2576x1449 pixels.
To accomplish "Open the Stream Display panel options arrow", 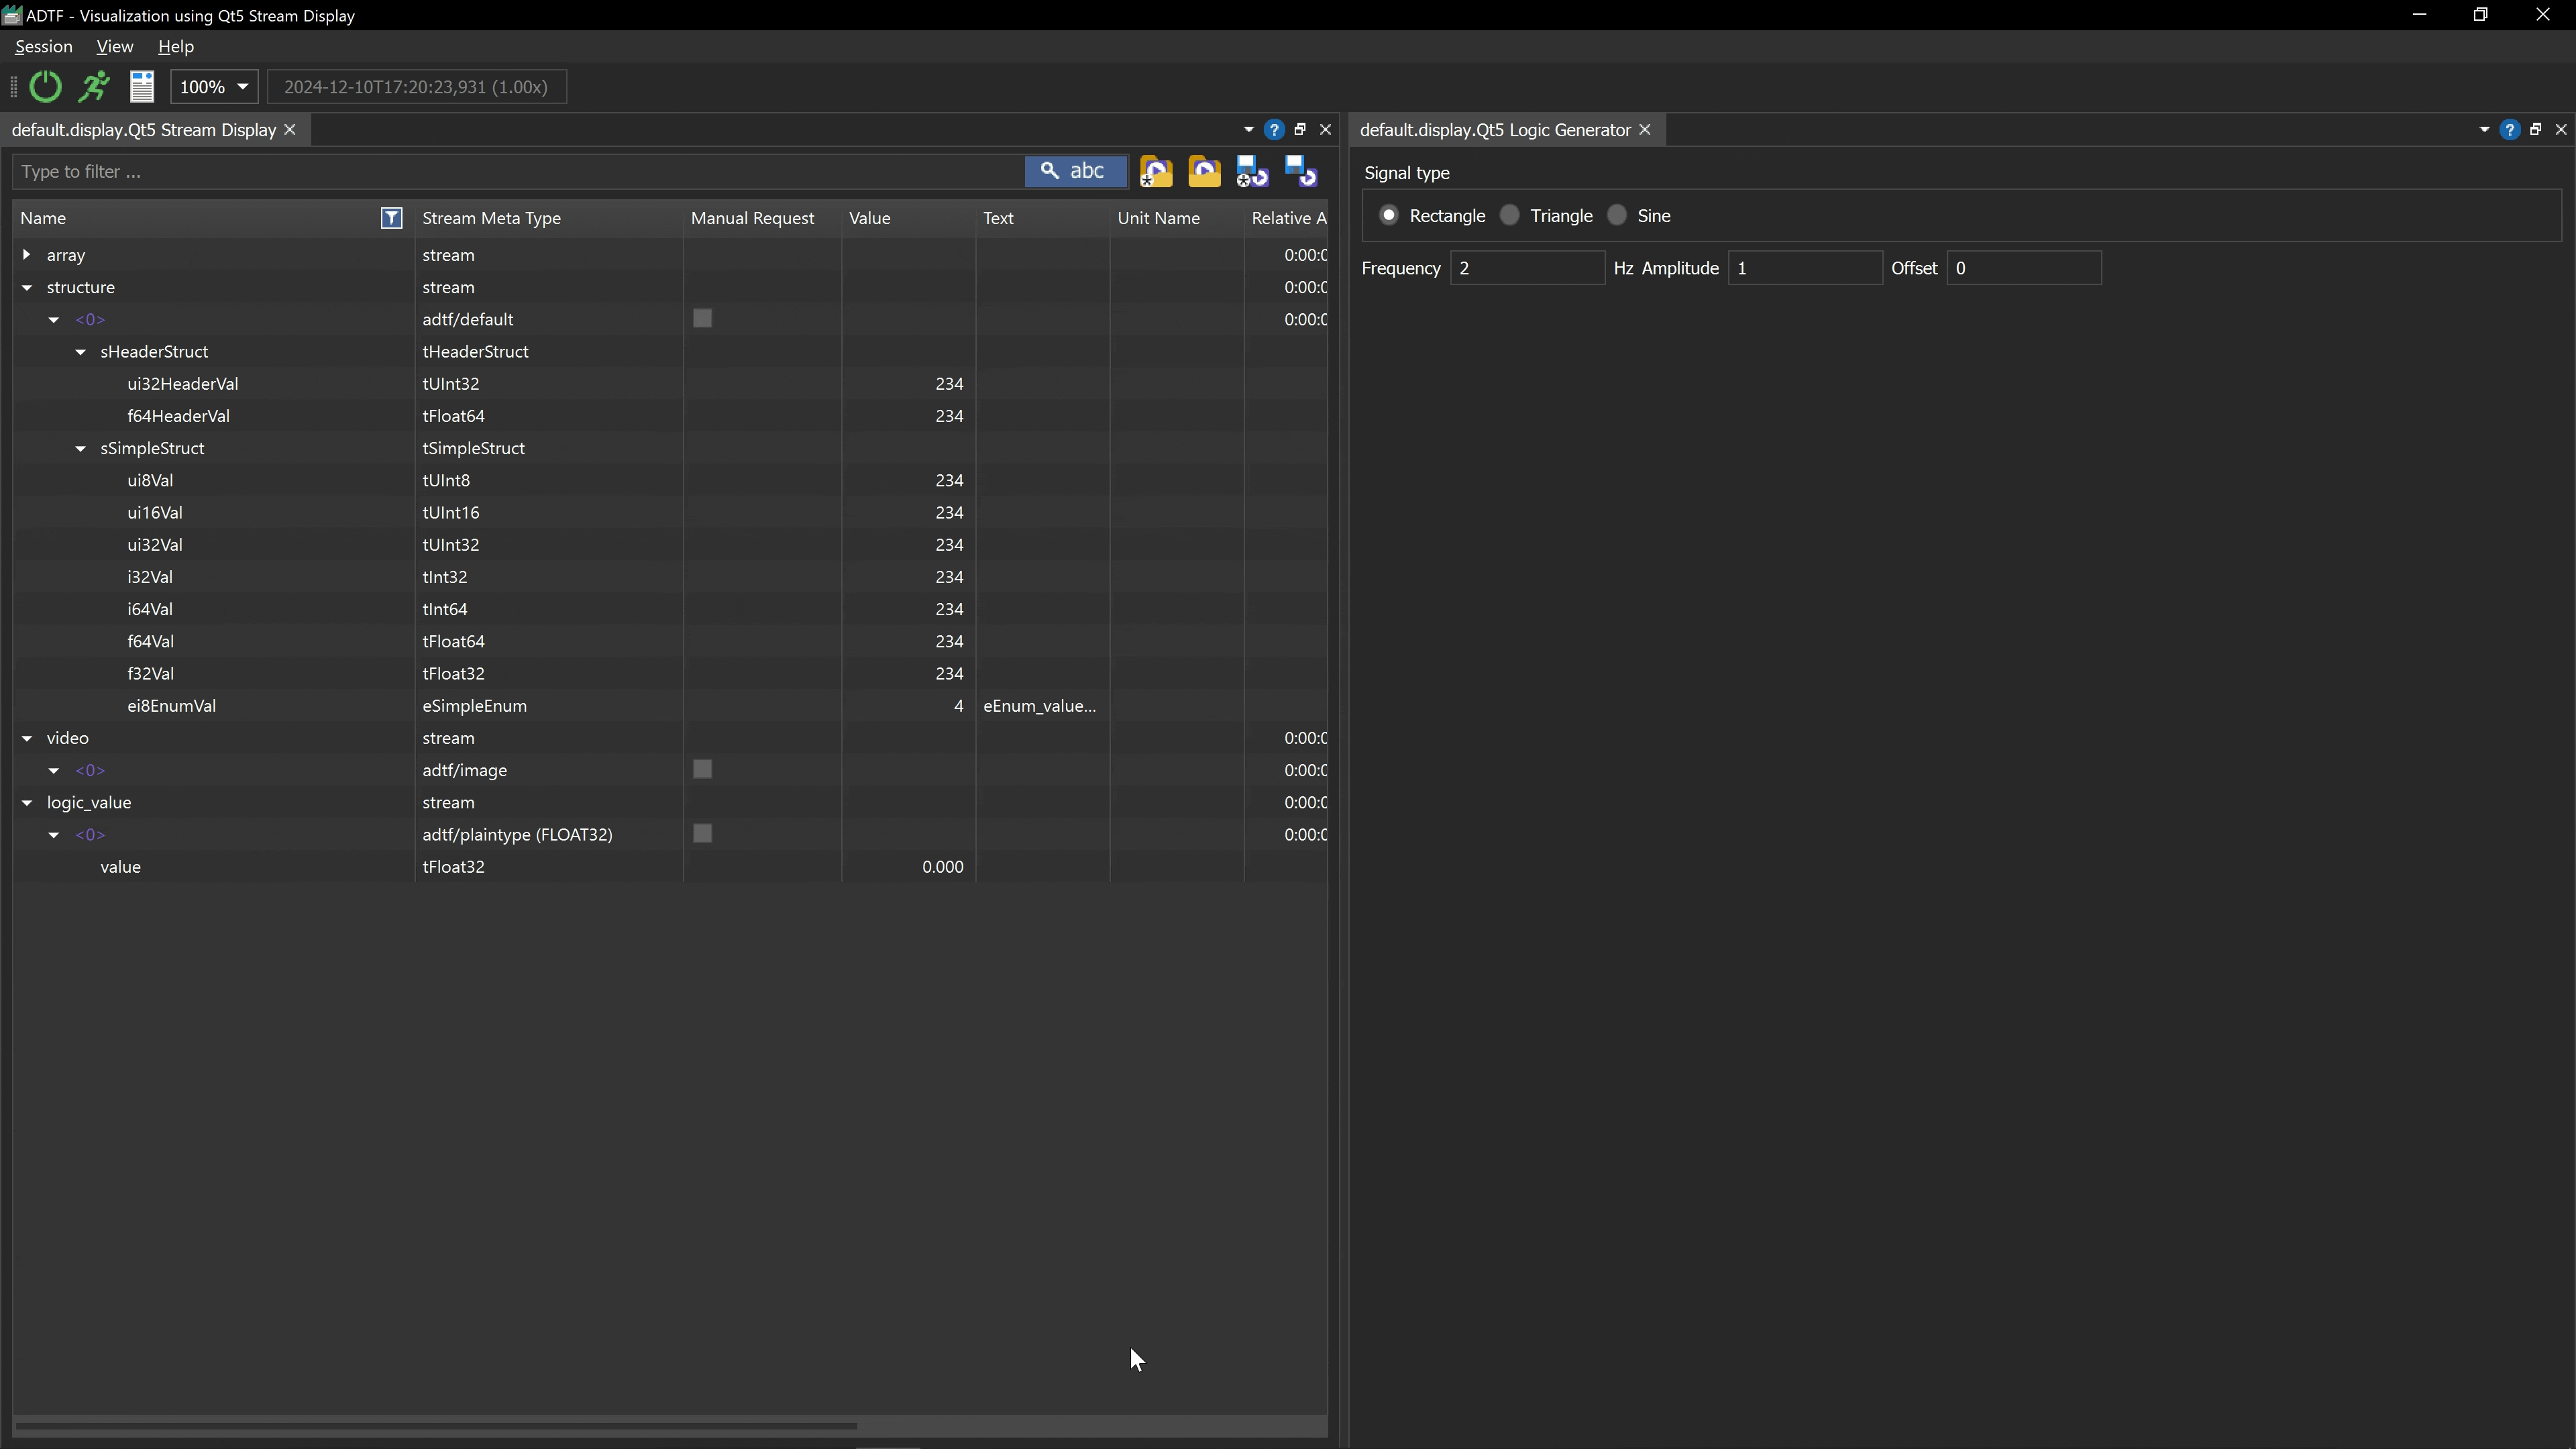I will pyautogui.click(x=1248, y=130).
